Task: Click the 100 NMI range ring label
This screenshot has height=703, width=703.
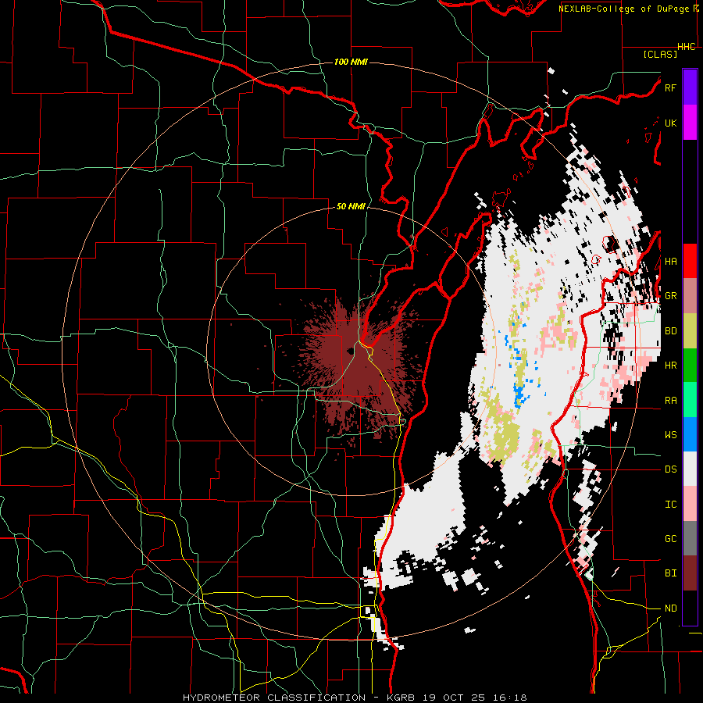Action: pyautogui.click(x=351, y=62)
